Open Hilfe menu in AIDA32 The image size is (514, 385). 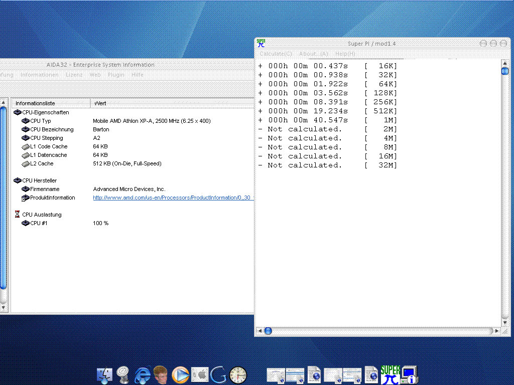(x=138, y=75)
